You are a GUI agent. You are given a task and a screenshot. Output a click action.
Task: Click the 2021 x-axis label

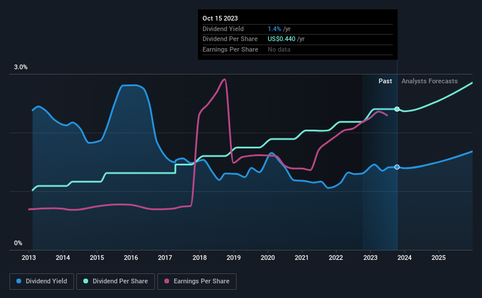point(302,258)
